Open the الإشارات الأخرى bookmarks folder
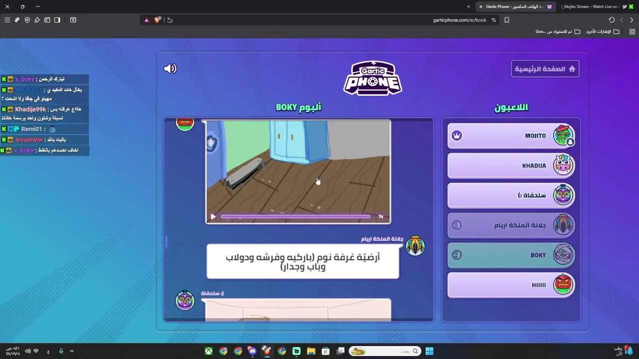This screenshot has width=639, height=359. coord(603,31)
